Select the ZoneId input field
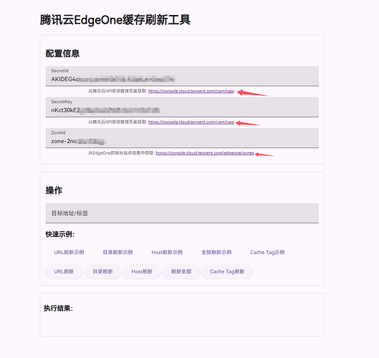 (182, 138)
